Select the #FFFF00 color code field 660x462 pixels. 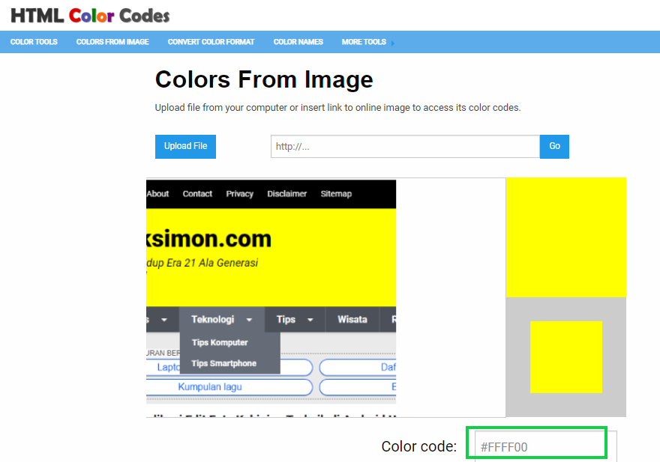[545, 446]
